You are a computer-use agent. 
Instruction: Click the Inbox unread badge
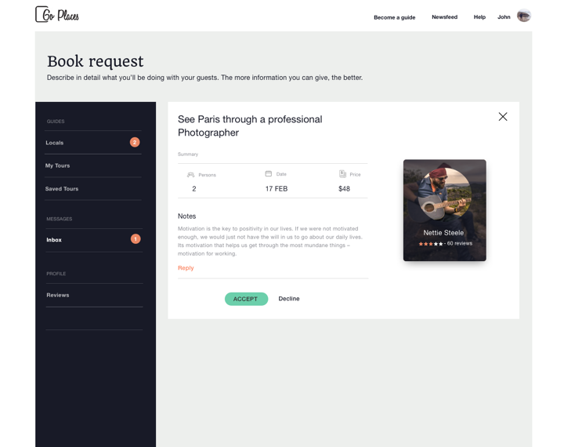pyautogui.click(x=136, y=239)
